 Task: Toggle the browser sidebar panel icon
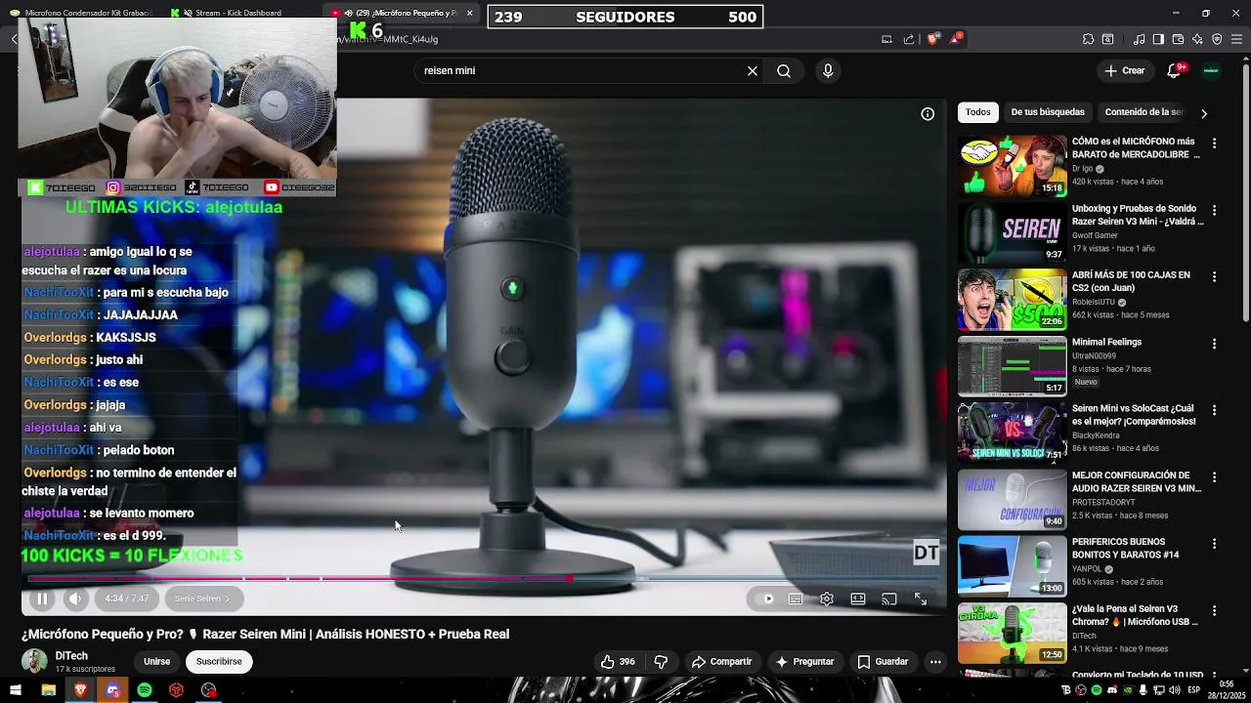pos(1158,39)
